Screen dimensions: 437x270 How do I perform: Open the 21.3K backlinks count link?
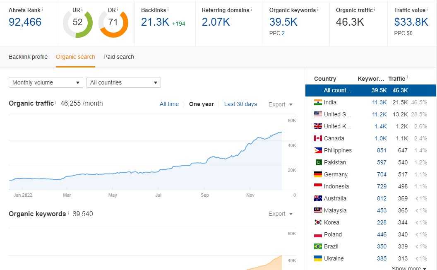pyautogui.click(x=155, y=22)
